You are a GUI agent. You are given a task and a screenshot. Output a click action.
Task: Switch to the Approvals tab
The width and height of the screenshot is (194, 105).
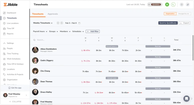tap(53, 14)
